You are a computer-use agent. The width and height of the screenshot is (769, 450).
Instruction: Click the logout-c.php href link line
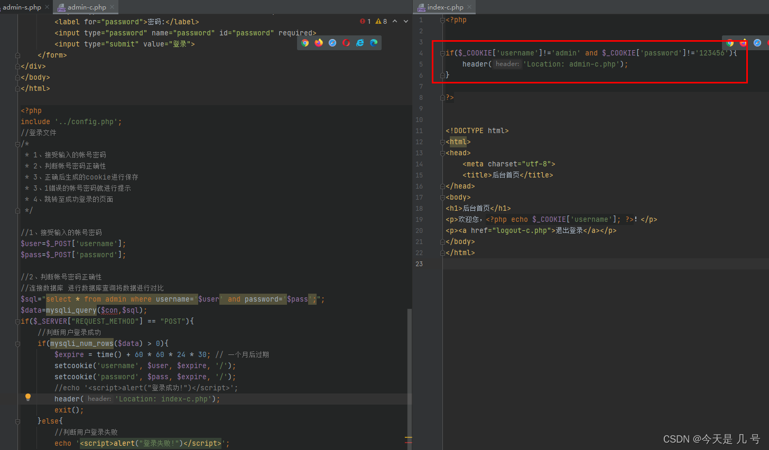pyautogui.click(x=531, y=231)
